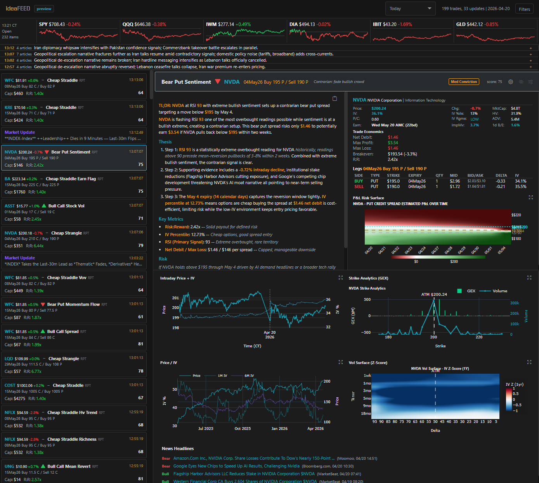
Task: Open the Today date range dropdown
Action: coord(411,9)
